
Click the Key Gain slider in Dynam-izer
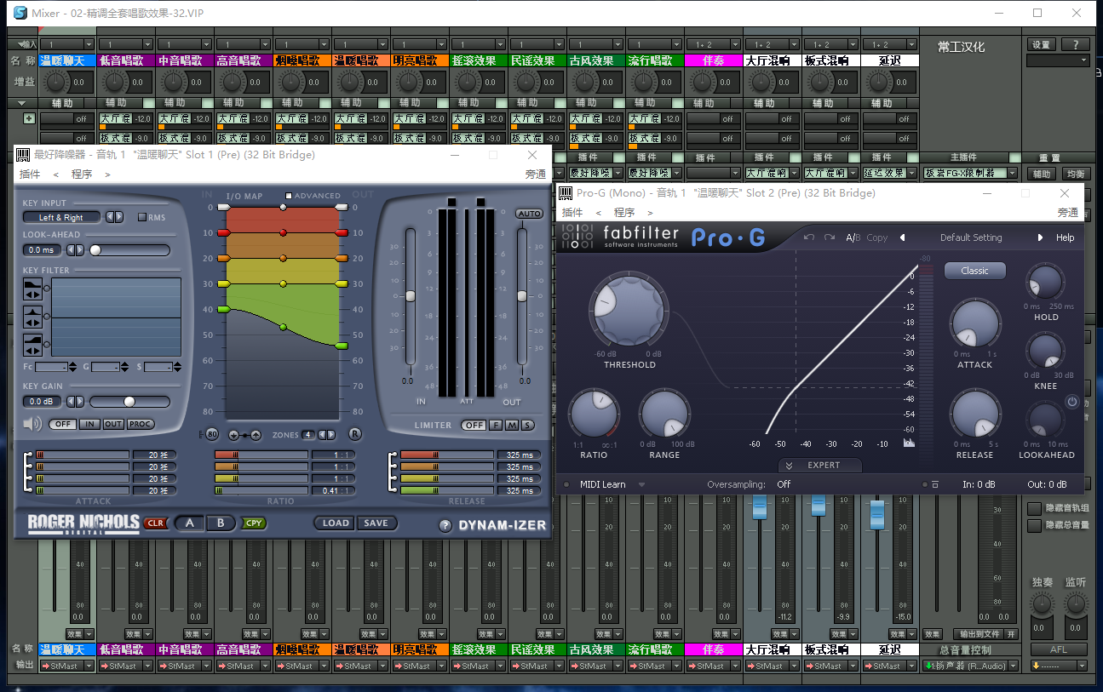130,402
